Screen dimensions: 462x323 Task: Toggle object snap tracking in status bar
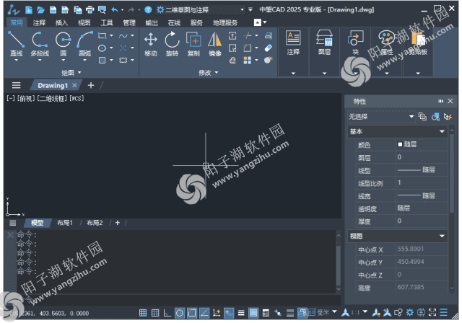coord(204,313)
